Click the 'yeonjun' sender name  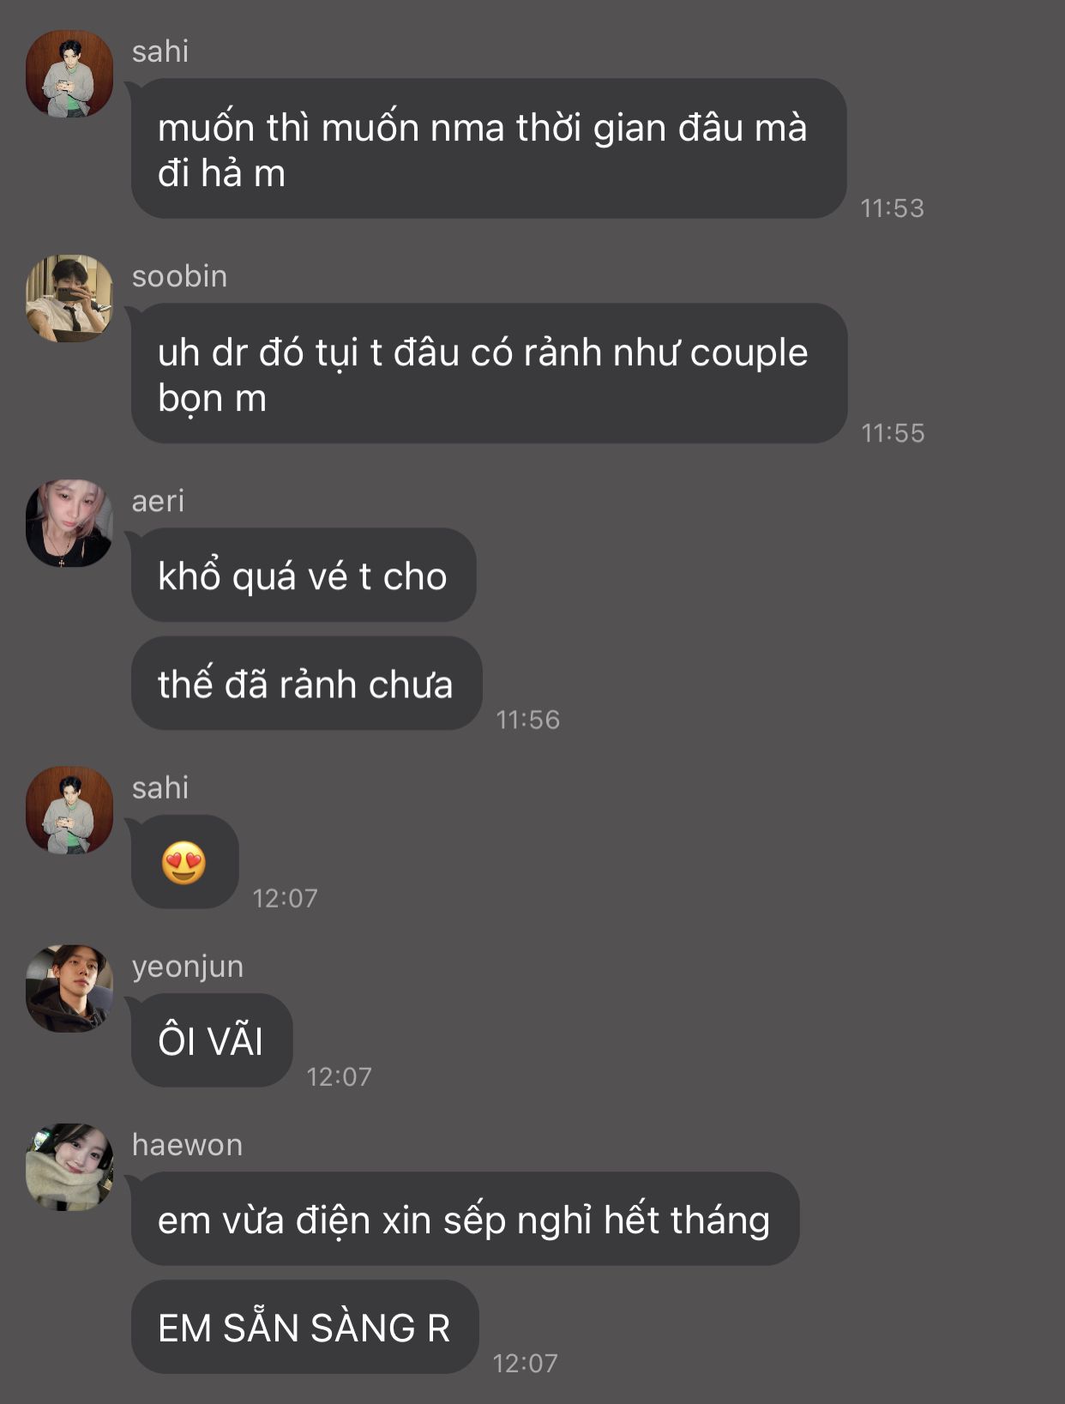(188, 967)
